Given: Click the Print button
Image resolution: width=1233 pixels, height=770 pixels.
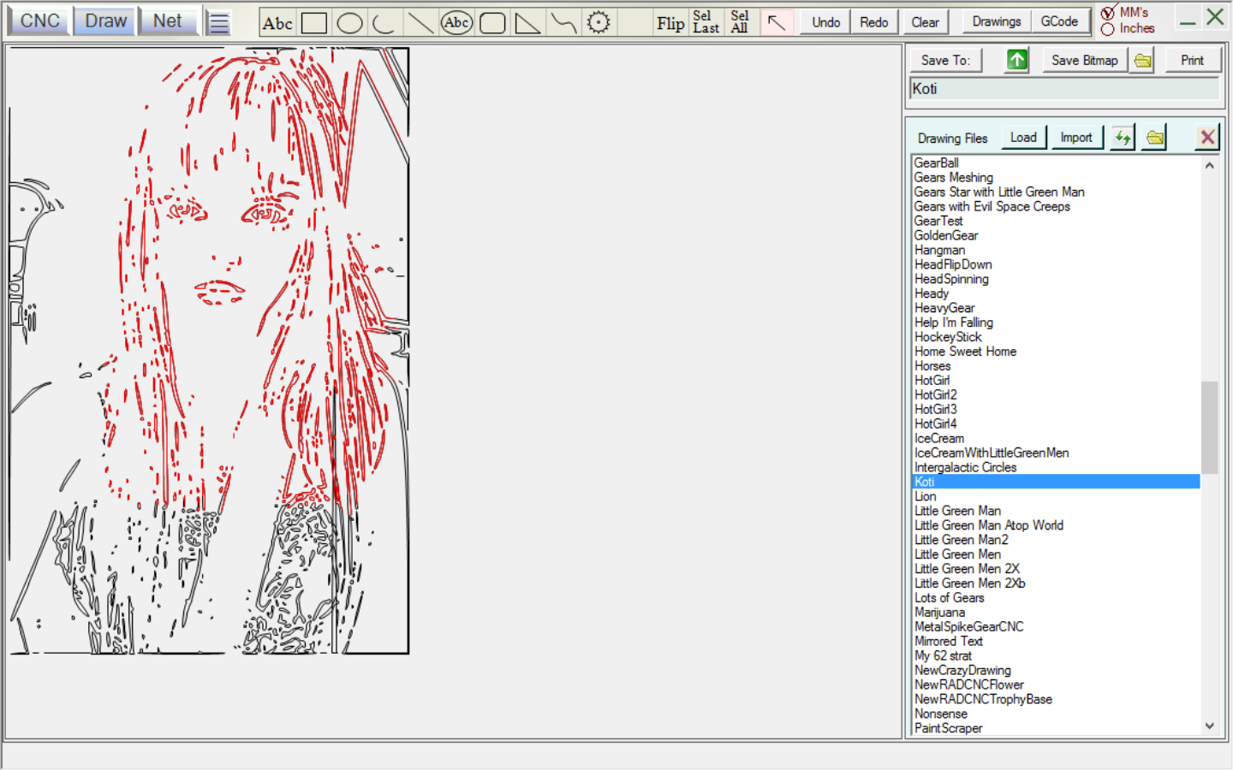Looking at the screenshot, I should coord(1192,60).
